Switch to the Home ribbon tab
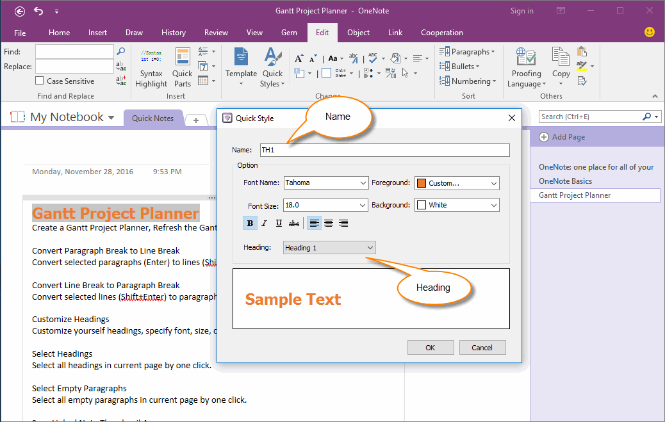The width and height of the screenshot is (665, 422). tap(60, 33)
